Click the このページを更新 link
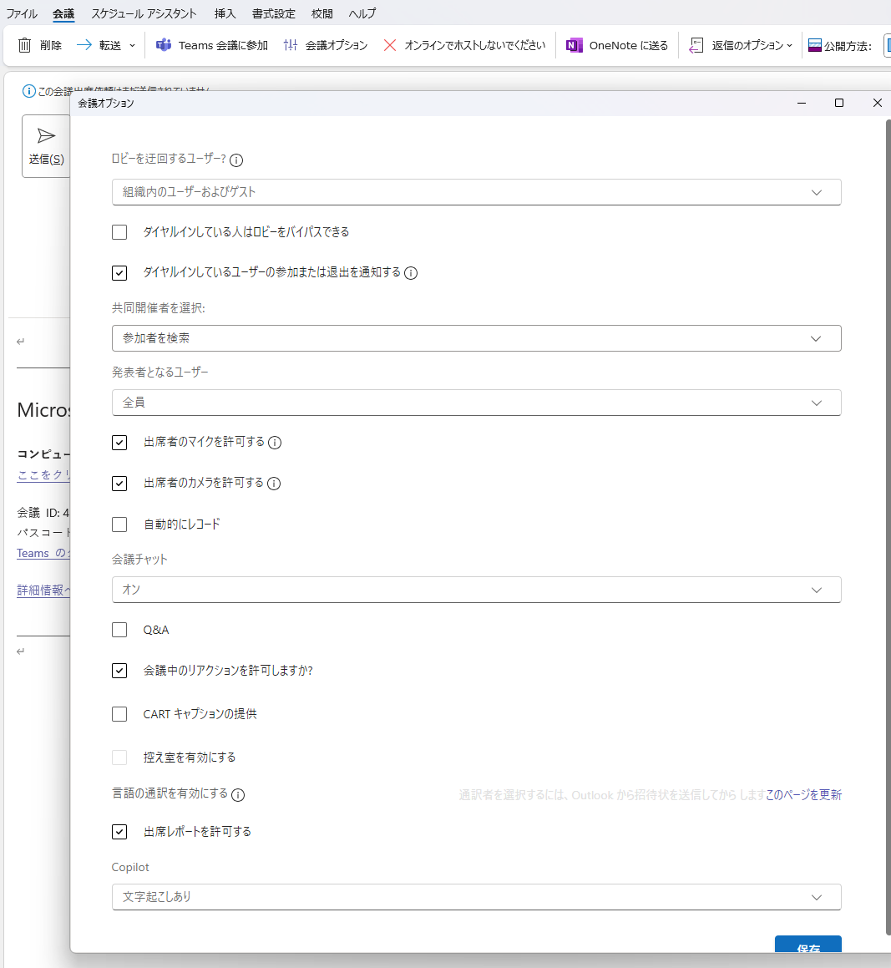The height and width of the screenshot is (968, 891). [x=803, y=795]
